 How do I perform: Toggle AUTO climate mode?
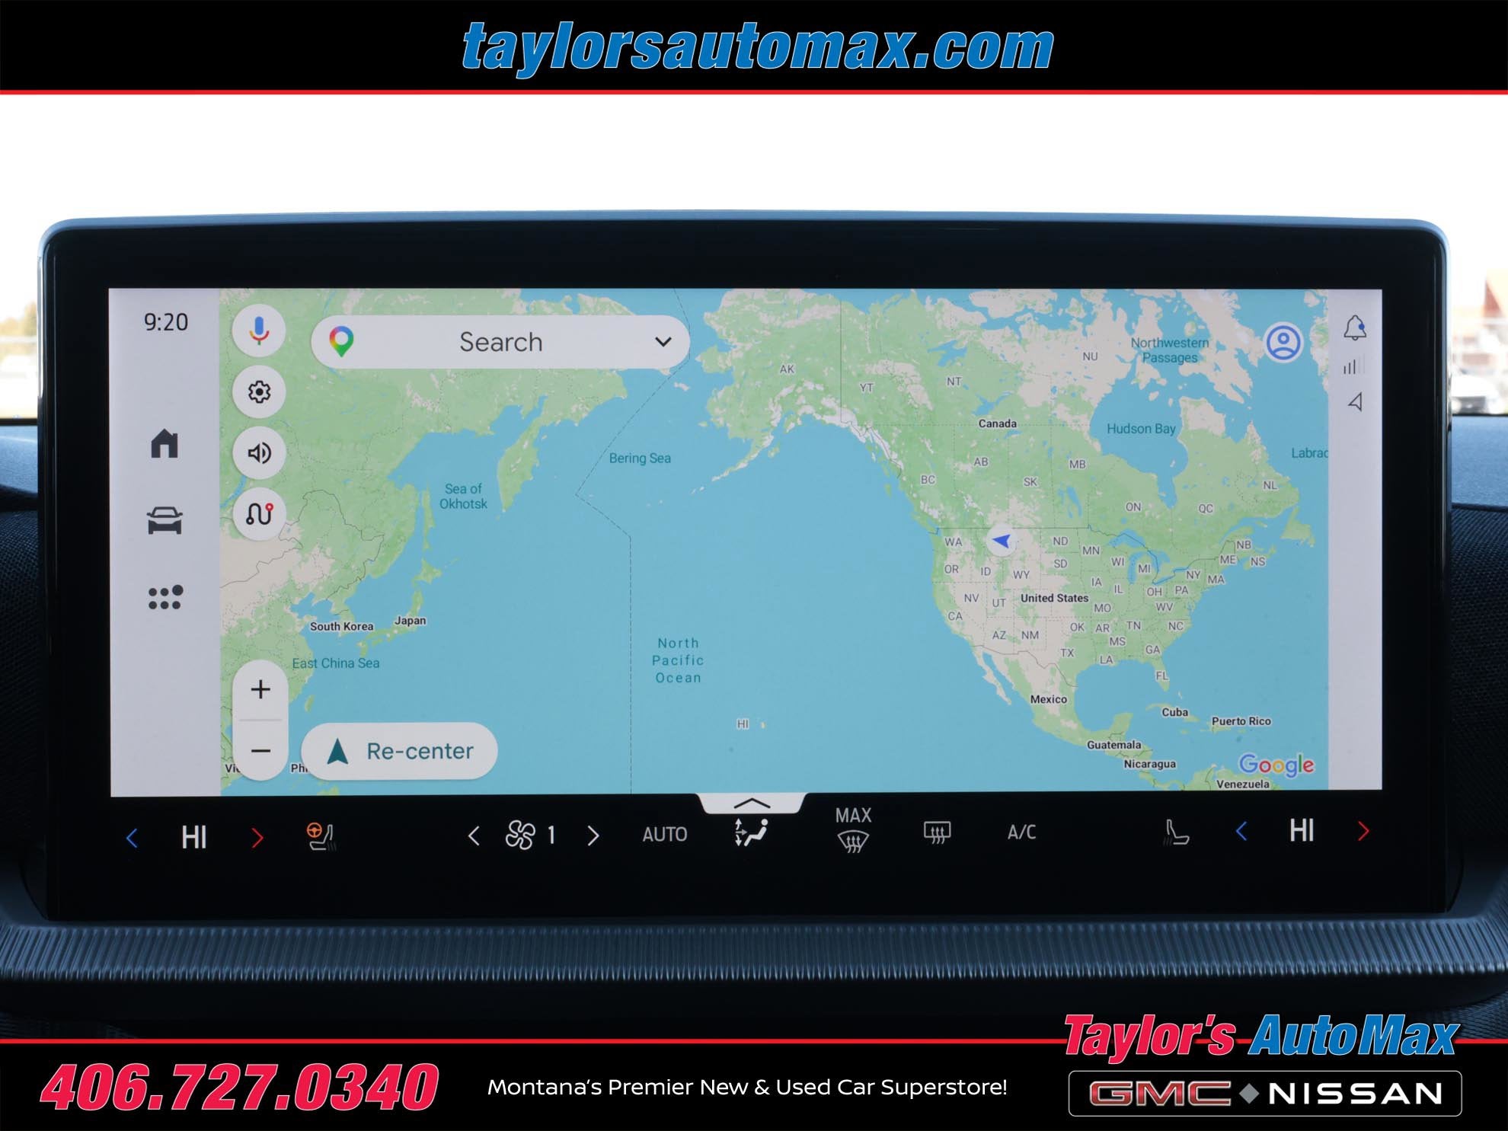tap(664, 835)
